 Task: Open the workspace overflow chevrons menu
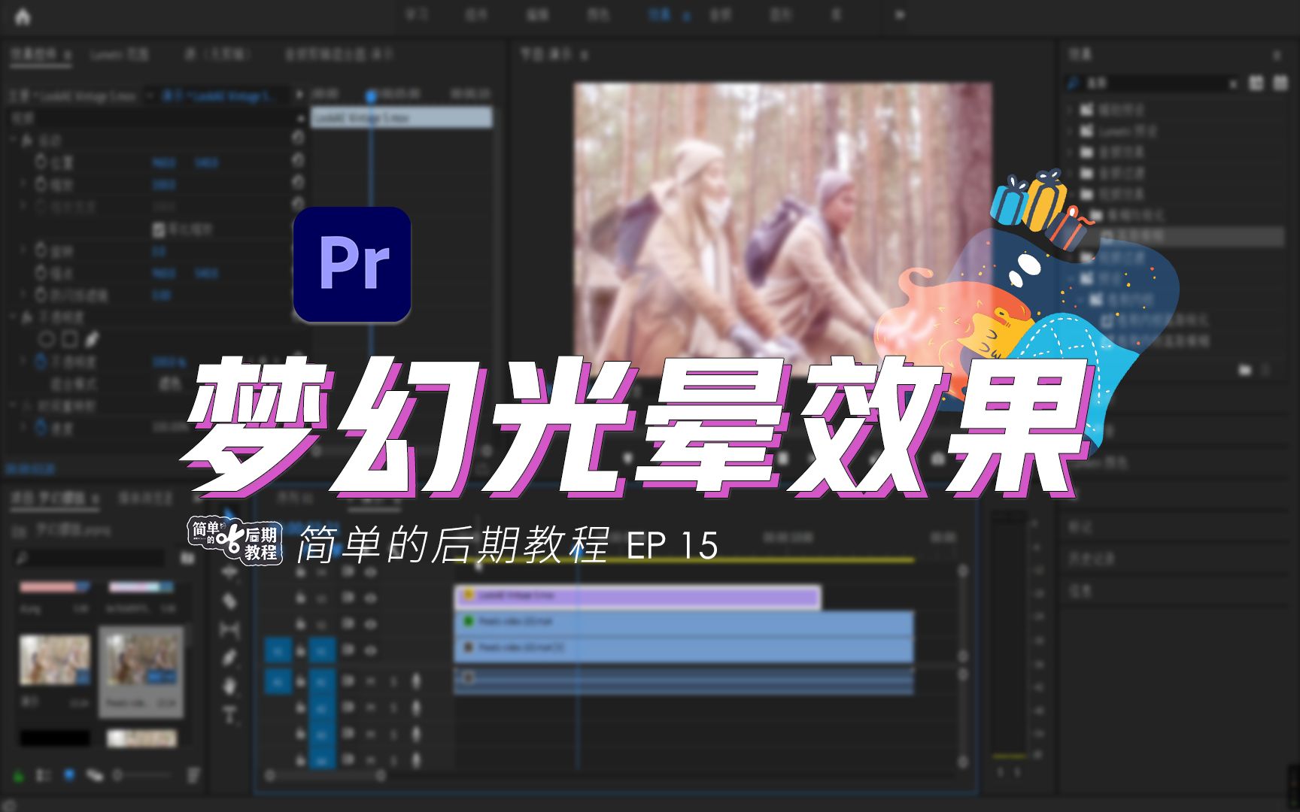point(900,14)
